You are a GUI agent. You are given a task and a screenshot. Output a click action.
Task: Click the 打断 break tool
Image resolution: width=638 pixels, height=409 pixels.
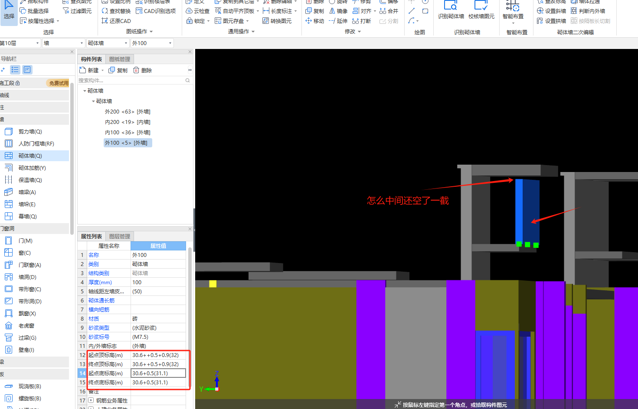(x=362, y=21)
